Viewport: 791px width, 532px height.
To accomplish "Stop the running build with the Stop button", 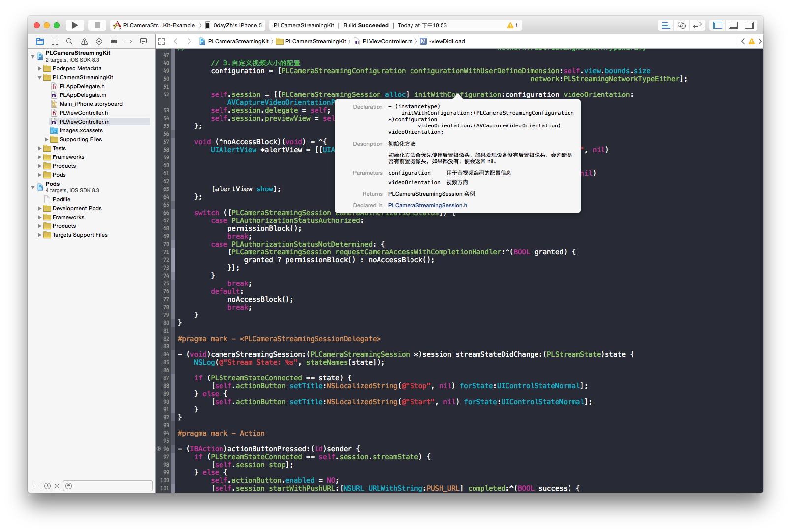I will click(97, 25).
